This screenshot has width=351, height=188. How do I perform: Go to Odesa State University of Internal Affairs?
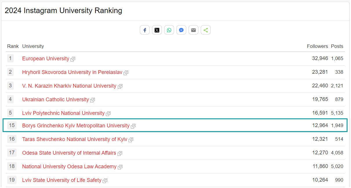click(x=69, y=153)
